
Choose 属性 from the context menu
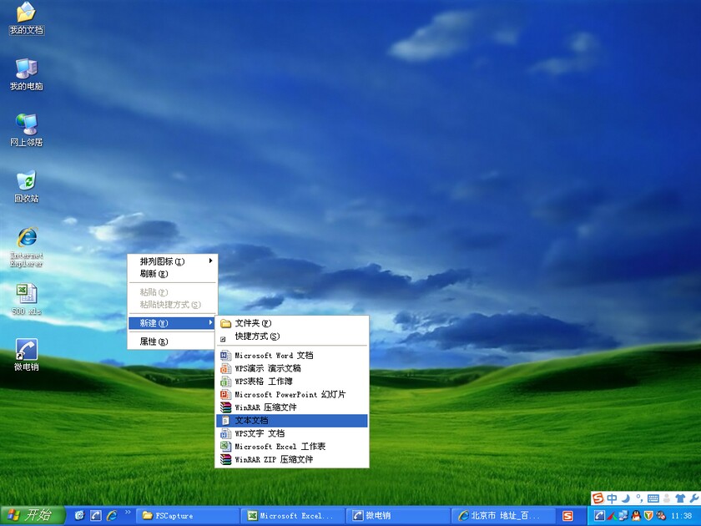173,341
